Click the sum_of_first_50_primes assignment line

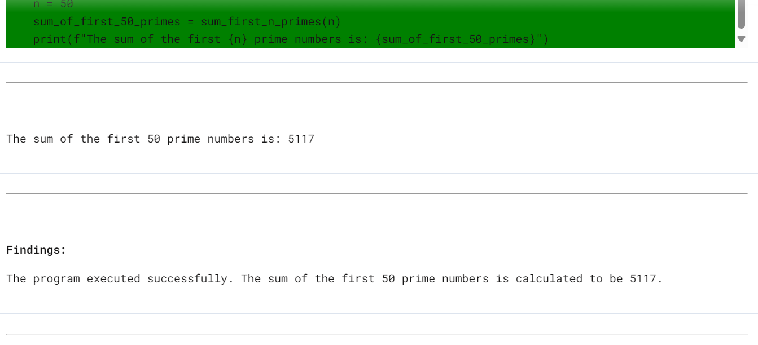(x=187, y=22)
